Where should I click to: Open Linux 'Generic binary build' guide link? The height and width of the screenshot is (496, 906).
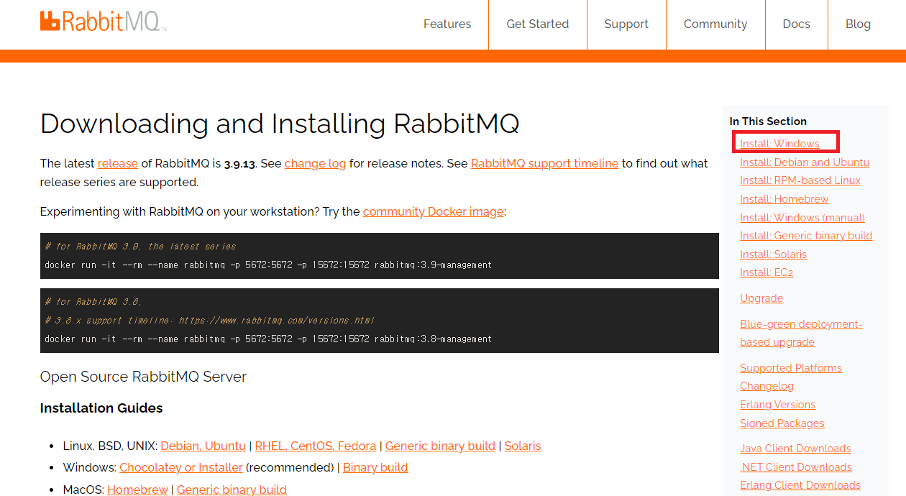(x=440, y=446)
